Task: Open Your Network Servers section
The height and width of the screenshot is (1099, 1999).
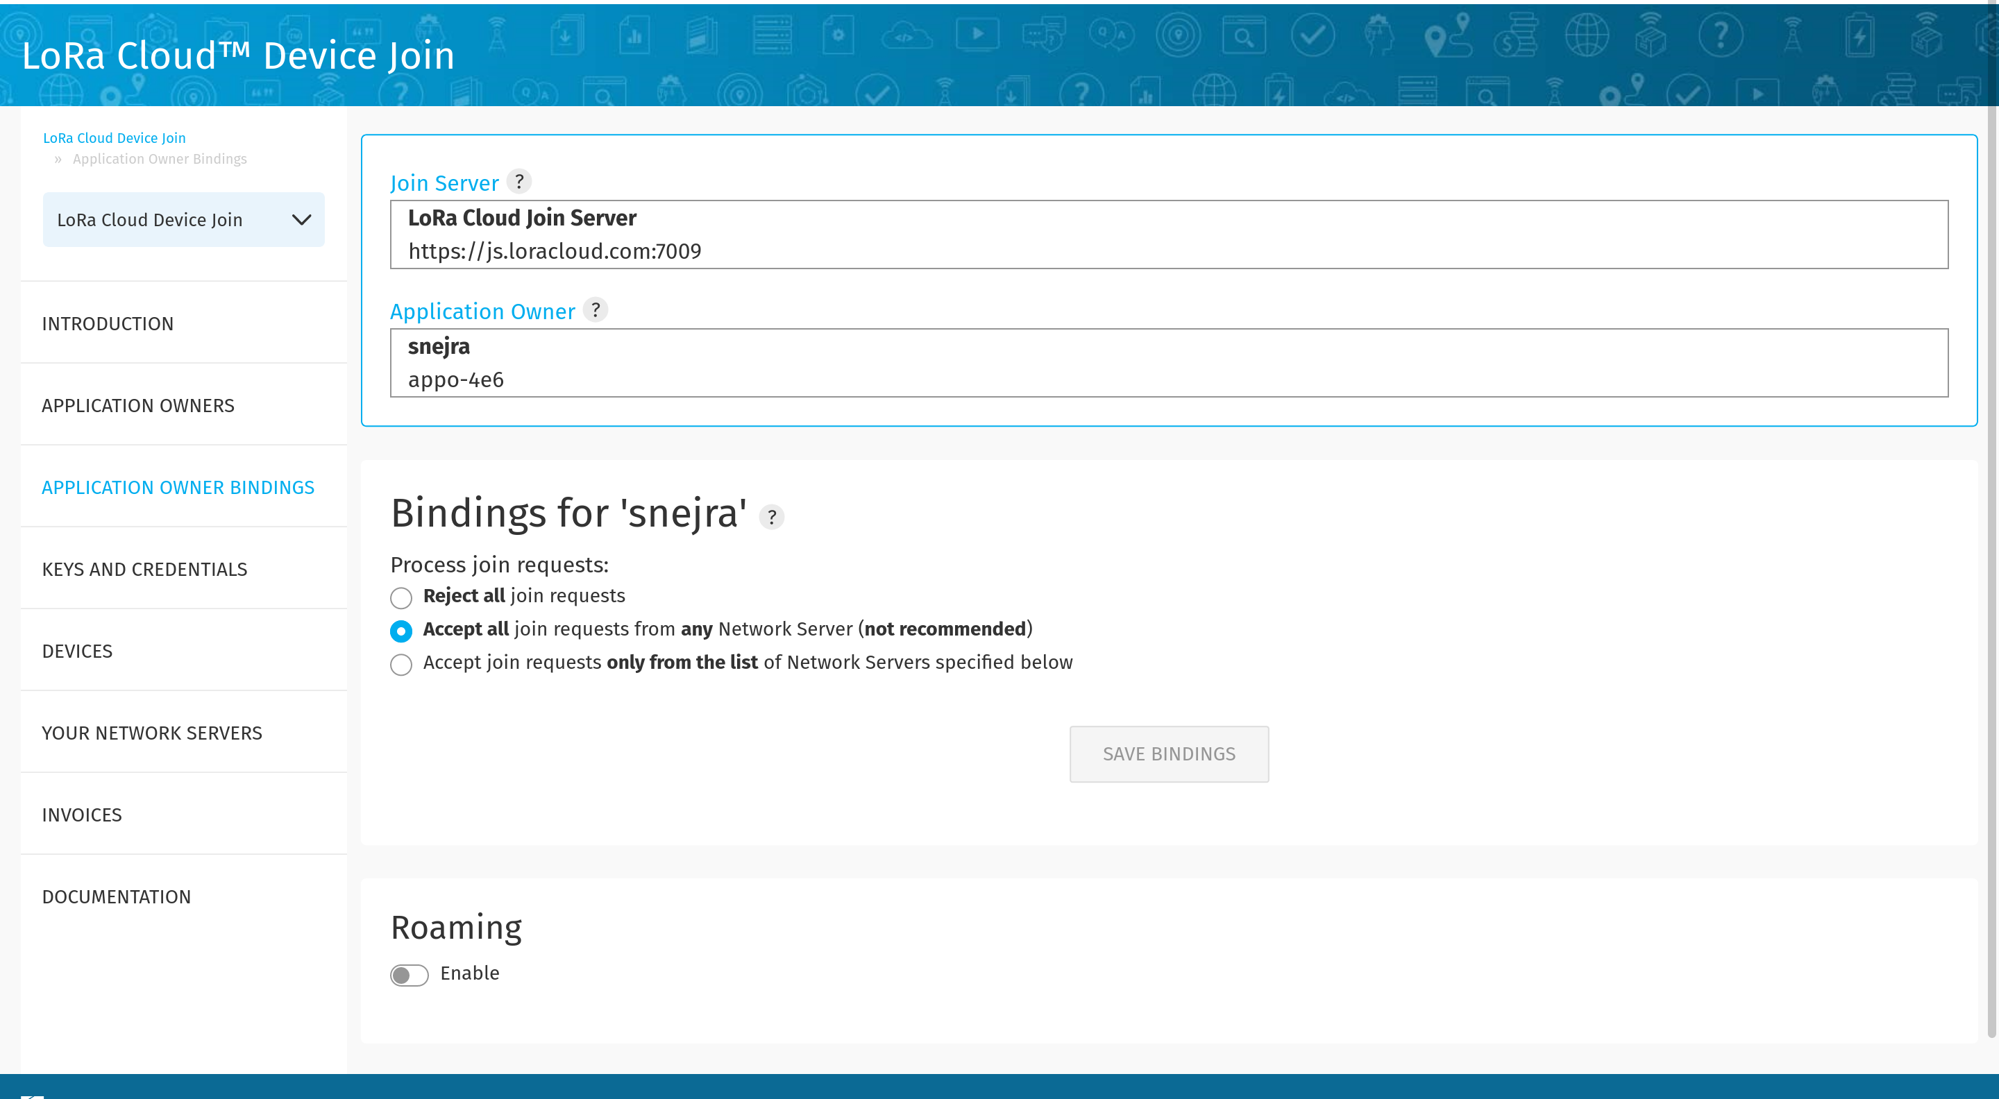Action: (184, 733)
